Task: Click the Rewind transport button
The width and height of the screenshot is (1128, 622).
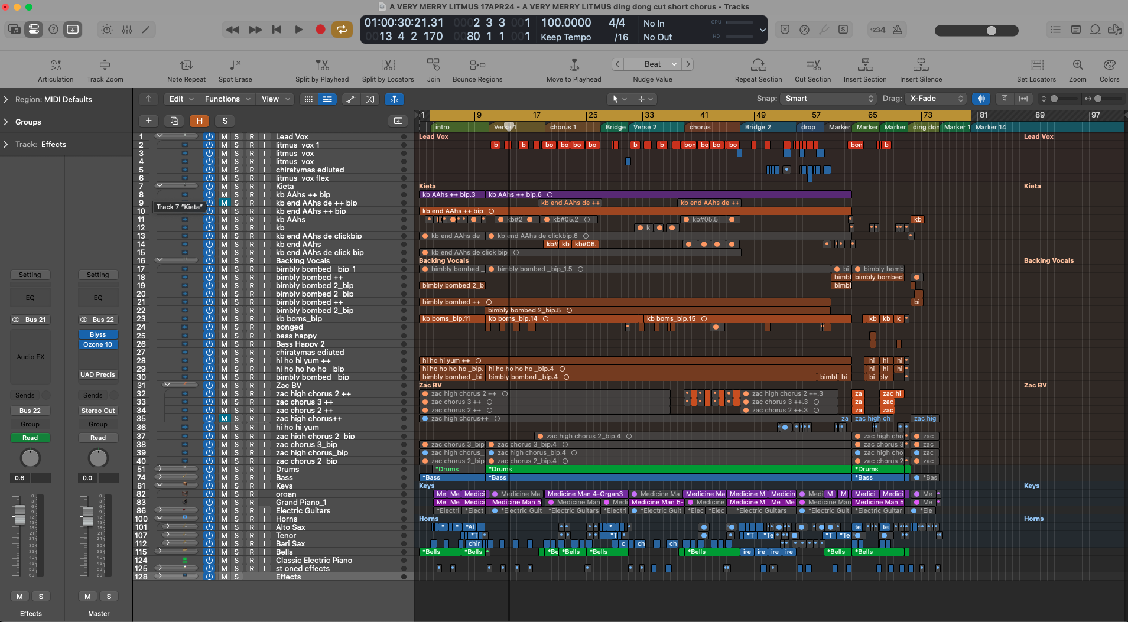Action: pos(233,30)
